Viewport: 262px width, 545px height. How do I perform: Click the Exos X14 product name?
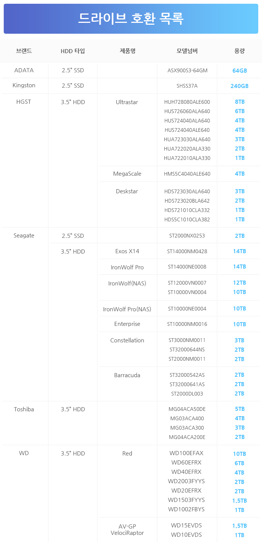(127, 251)
